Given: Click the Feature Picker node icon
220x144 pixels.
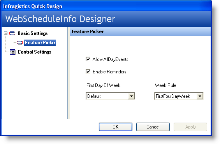Looking at the screenshot, I should point(19,42).
